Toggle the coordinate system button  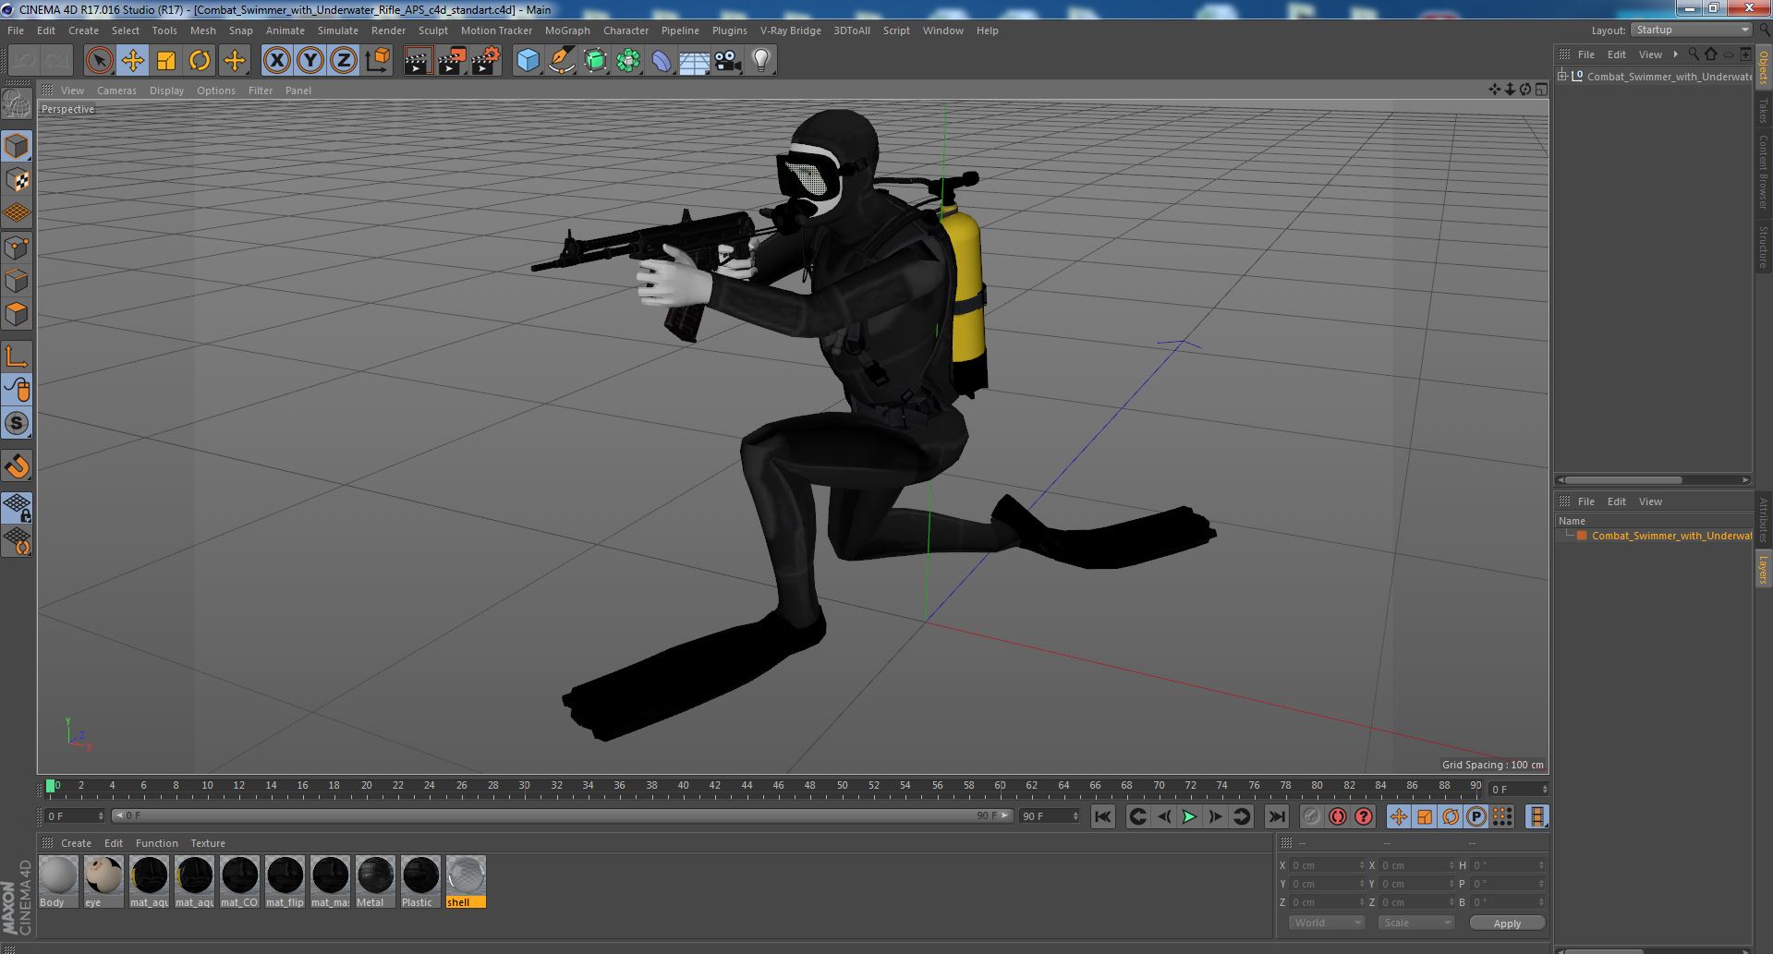point(378,61)
